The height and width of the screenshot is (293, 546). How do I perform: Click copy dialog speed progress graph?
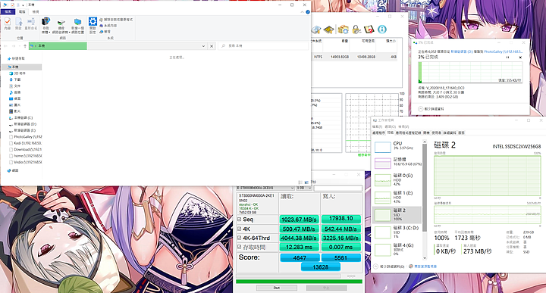pyautogui.click(x=470, y=72)
